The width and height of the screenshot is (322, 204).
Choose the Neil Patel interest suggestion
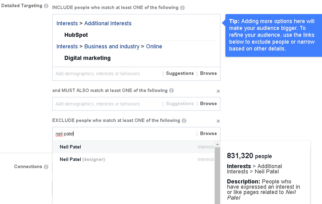coord(133,147)
